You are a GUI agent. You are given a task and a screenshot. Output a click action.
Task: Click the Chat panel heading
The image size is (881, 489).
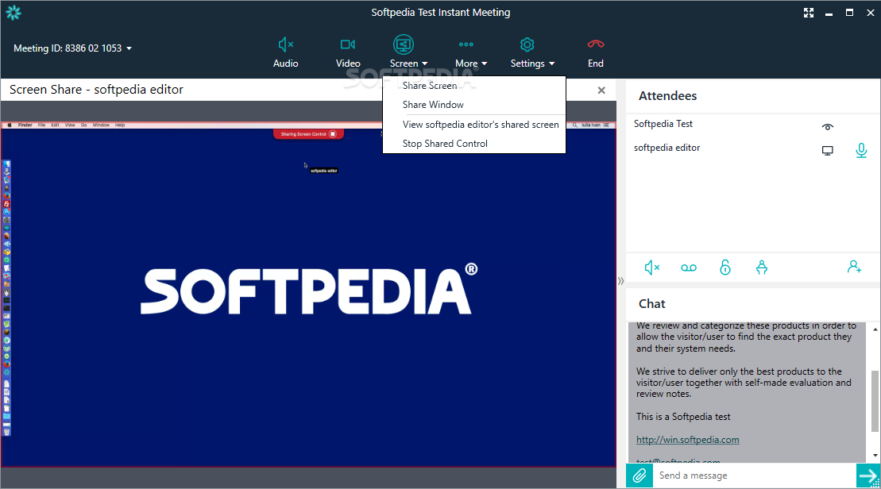point(651,304)
